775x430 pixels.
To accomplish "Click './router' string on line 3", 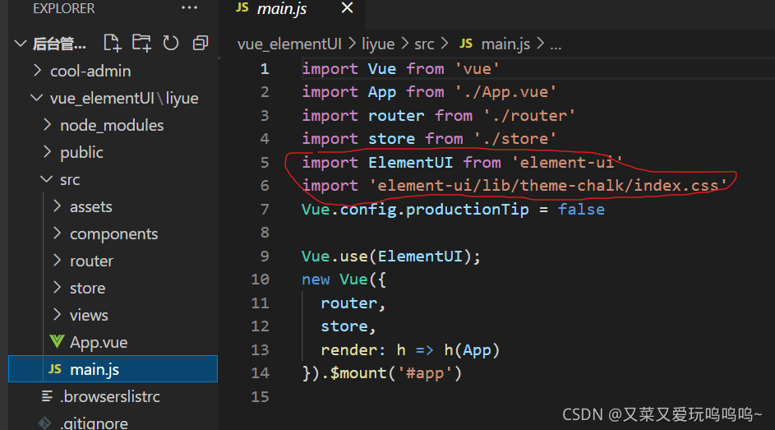I will (x=529, y=116).
